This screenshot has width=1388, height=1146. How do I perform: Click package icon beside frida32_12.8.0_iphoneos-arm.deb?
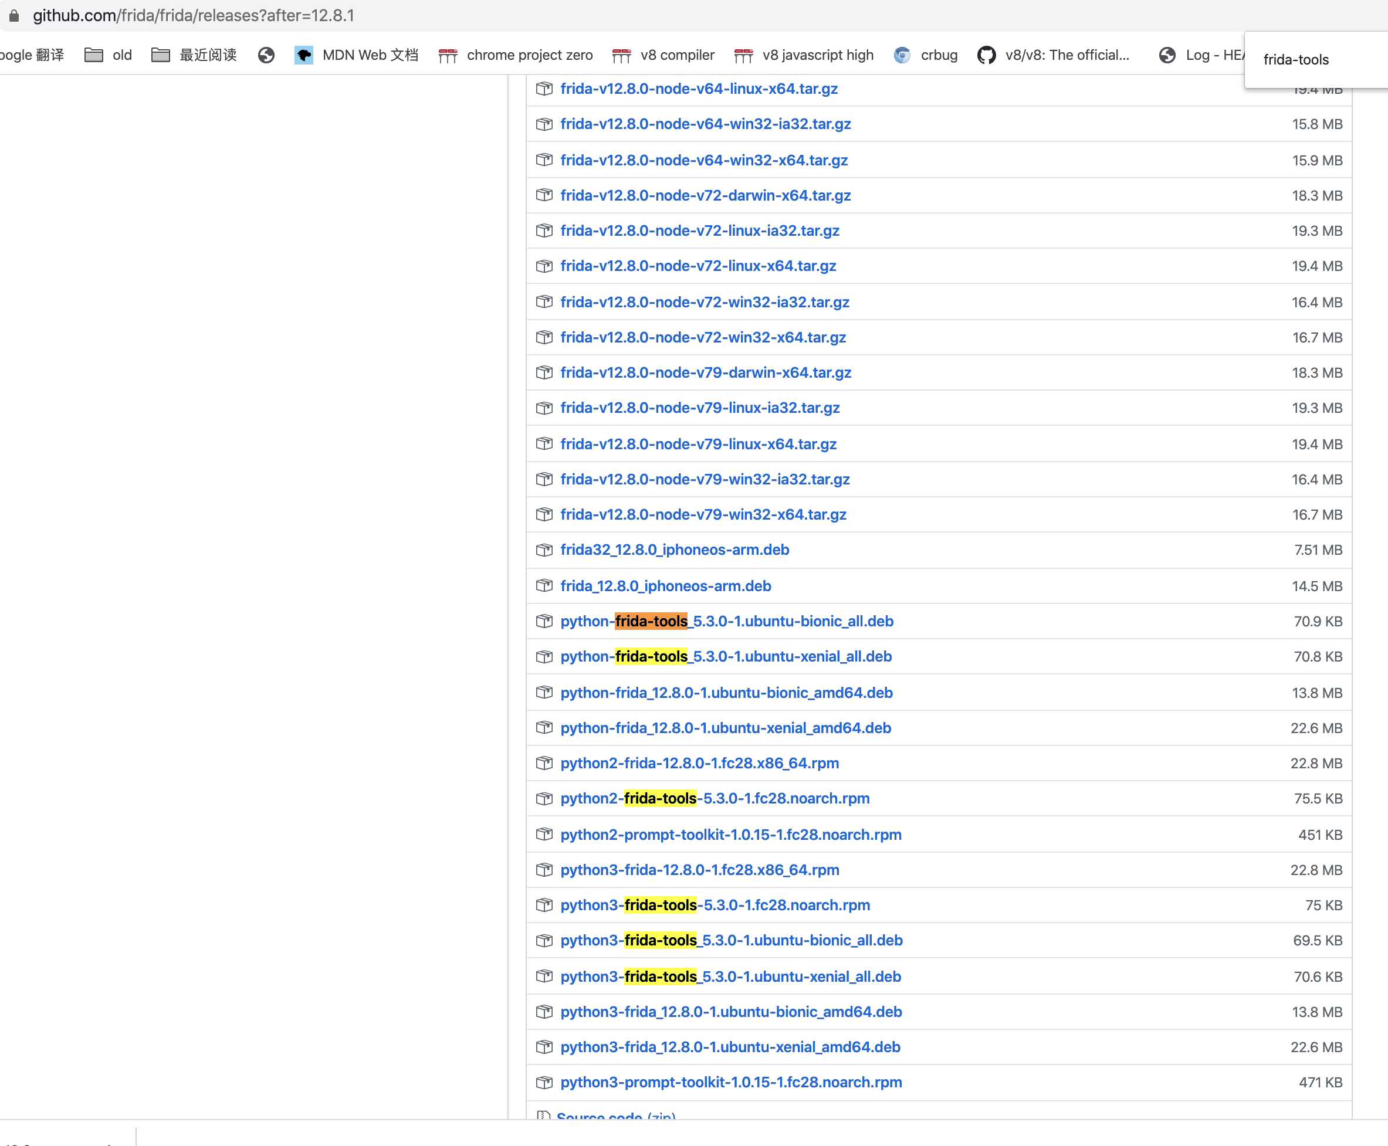coord(544,550)
